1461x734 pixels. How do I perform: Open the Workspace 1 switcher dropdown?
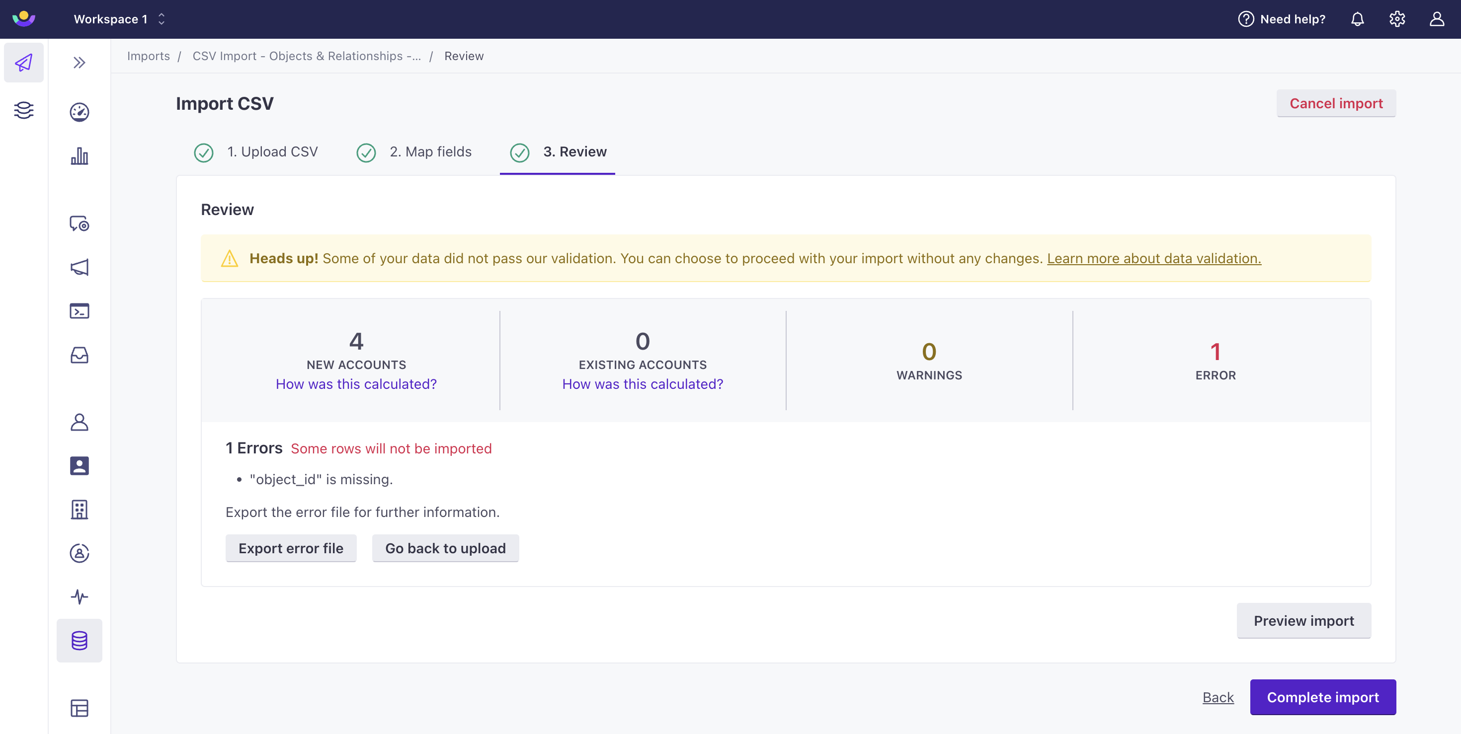click(119, 19)
